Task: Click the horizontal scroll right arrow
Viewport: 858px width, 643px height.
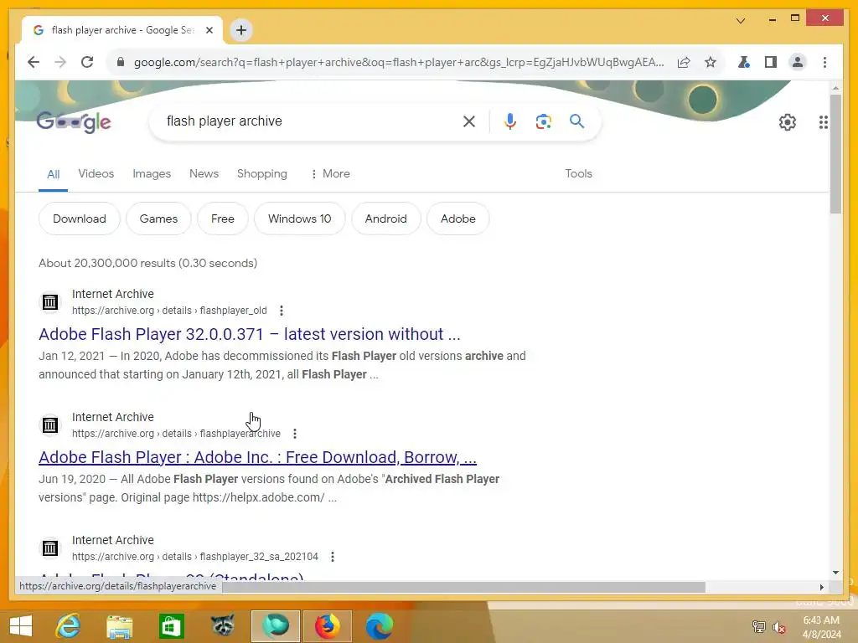Action: 821,587
